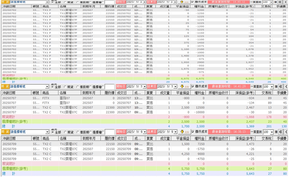Click the empty filter input box in the 7/9 panel
Image resolution: width=289 pixels, height=177 pixels.
click(109, 132)
